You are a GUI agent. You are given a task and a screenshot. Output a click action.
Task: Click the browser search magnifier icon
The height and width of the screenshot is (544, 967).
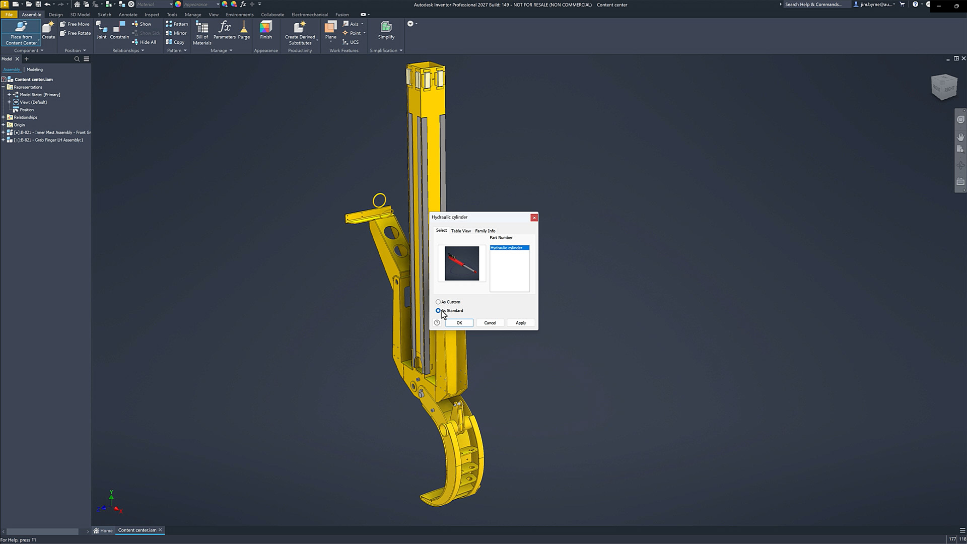pos(77,59)
